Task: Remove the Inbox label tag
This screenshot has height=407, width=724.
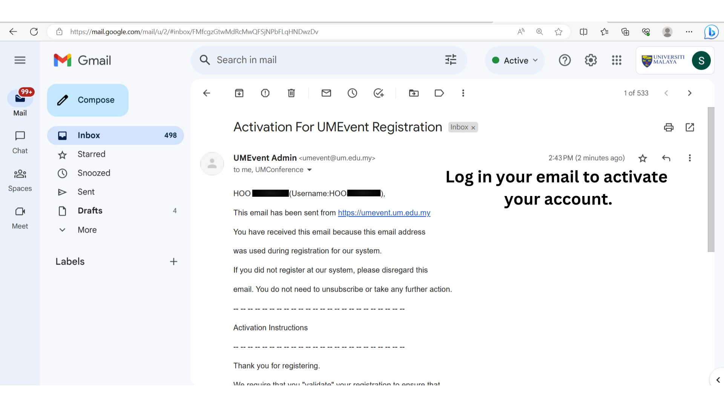Action: 473,128
